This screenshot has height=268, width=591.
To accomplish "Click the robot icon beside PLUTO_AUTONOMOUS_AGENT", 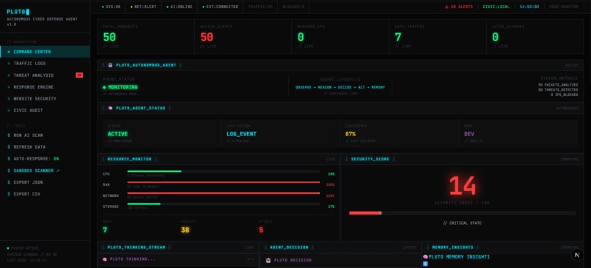I will pos(110,65).
